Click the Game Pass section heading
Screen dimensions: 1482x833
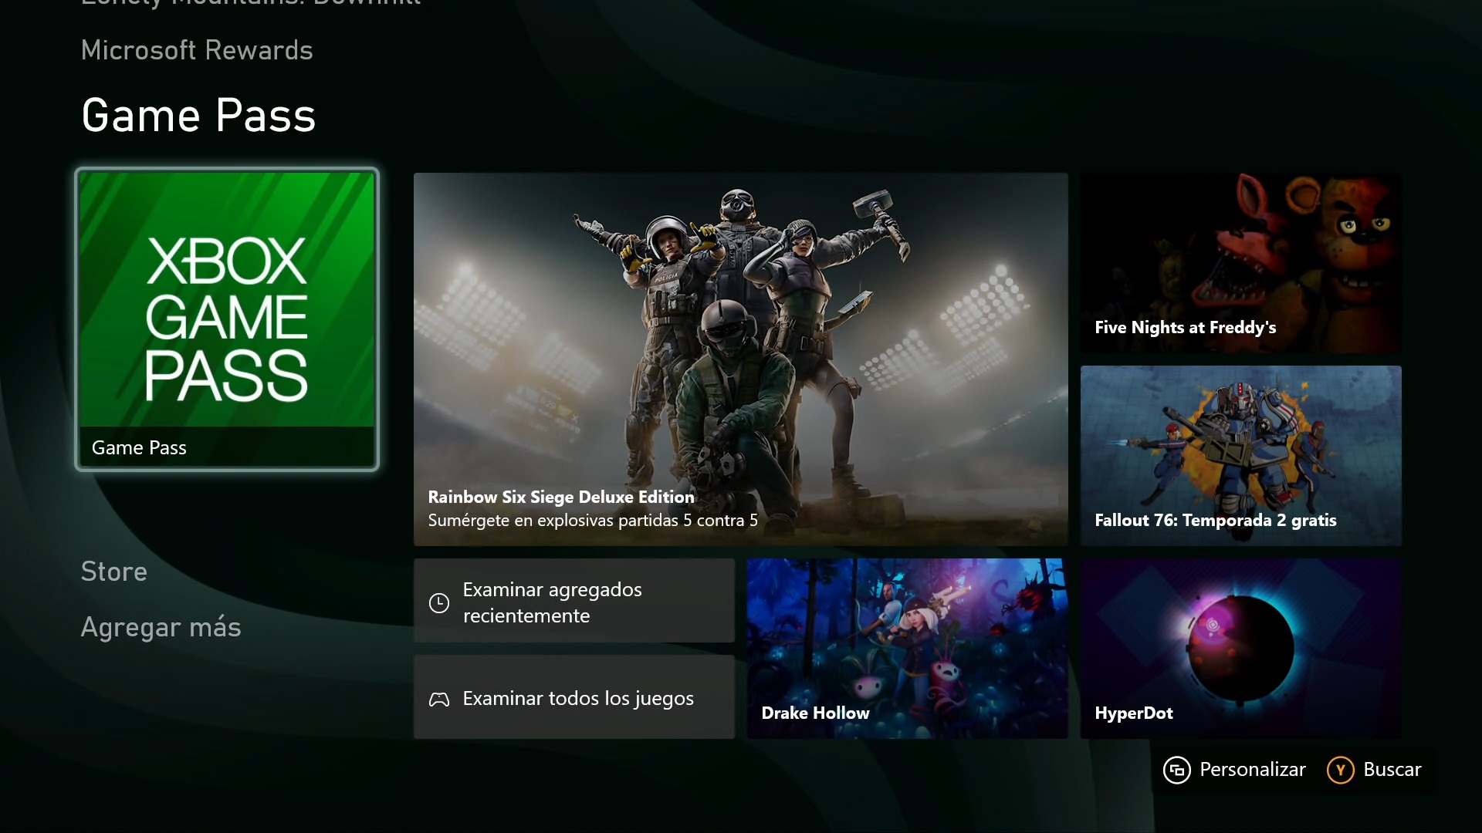pos(198,116)
